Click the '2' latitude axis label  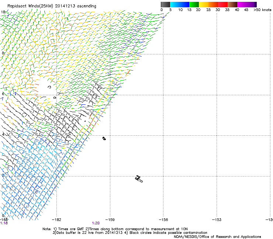click(3, 175)
